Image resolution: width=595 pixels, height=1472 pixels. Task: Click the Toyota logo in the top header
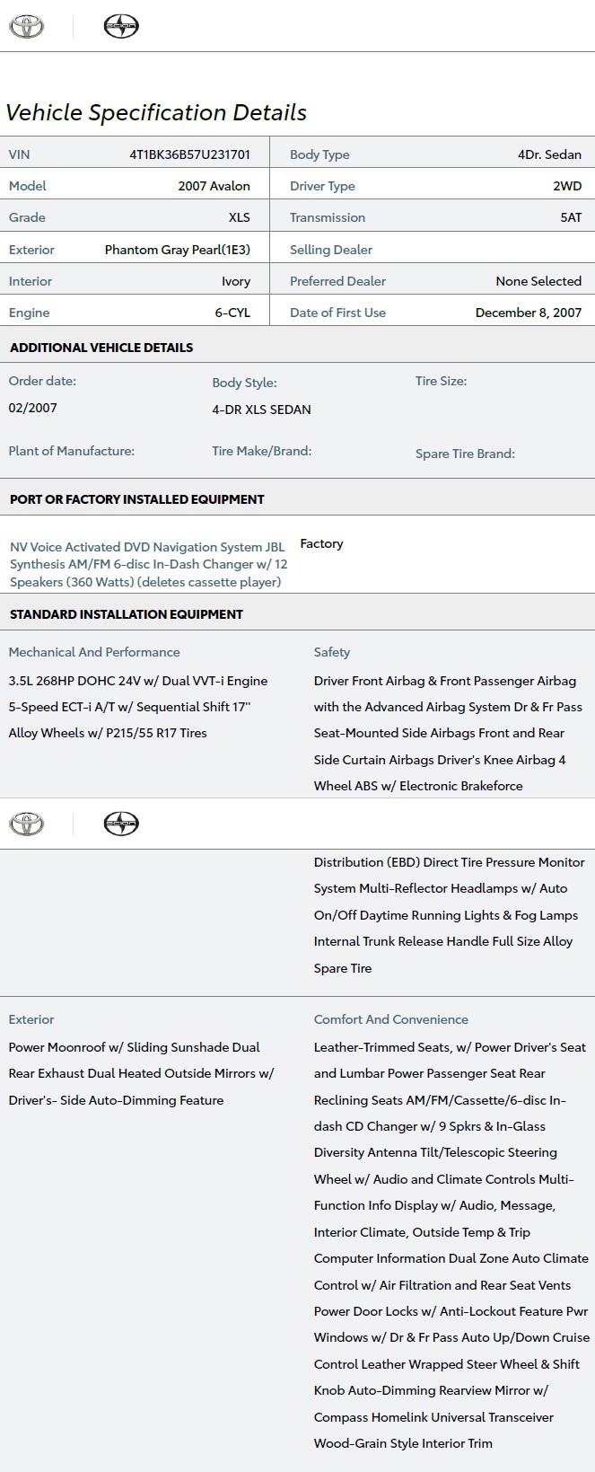[27, 27]
